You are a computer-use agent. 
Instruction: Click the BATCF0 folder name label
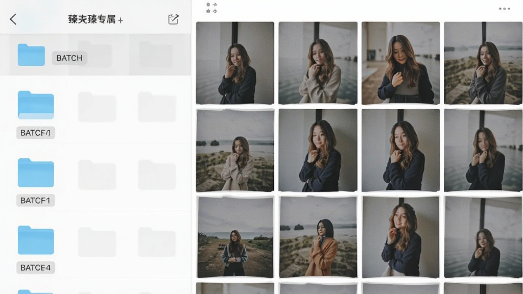point(35,133)
